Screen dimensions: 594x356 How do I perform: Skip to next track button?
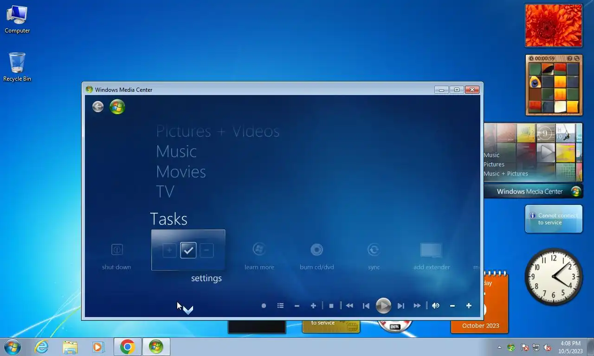[401, 306]
